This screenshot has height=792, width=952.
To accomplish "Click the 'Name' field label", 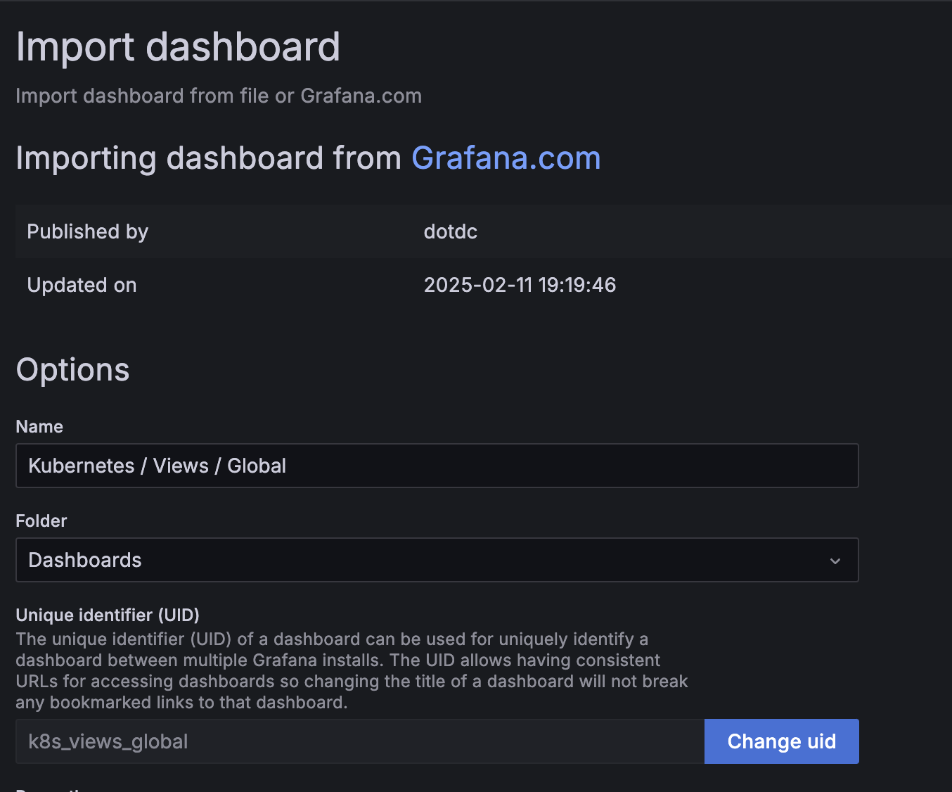I will [39, 426].
